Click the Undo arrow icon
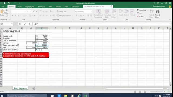 (9, 3)
